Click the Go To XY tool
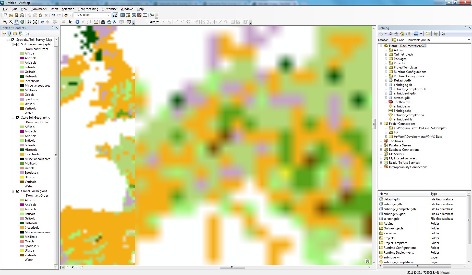Screen dimensions: 472x275 pyautogui.click(x=114, y=22)
